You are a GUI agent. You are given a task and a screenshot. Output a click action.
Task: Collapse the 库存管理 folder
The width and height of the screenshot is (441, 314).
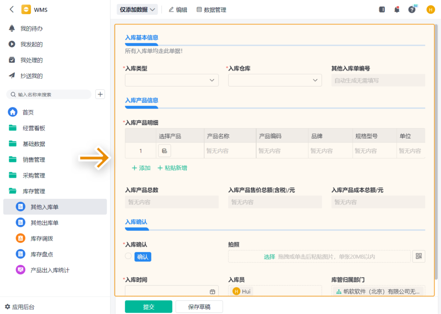coord(34,191)
